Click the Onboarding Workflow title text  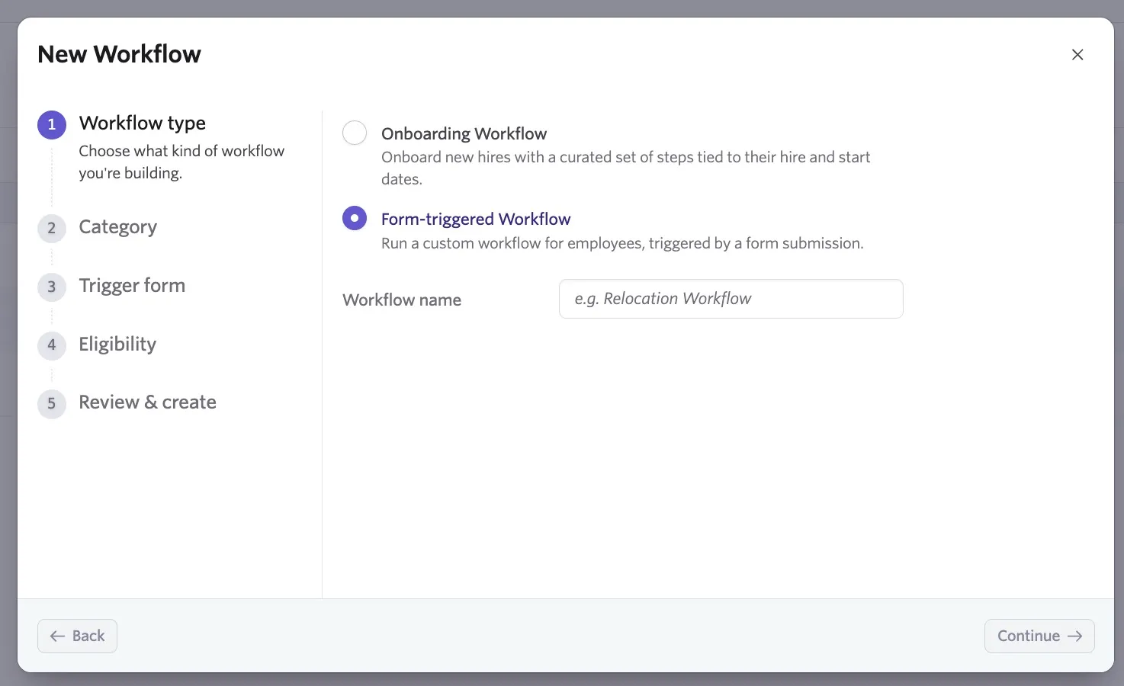[464, 133]
